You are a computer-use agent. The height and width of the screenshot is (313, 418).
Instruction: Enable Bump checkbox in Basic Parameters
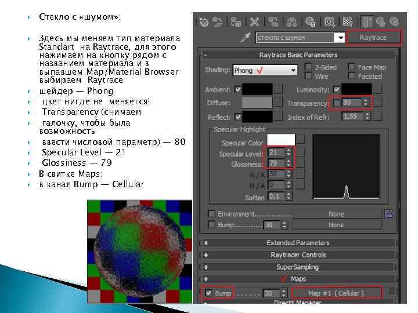[x=211, y=225]
